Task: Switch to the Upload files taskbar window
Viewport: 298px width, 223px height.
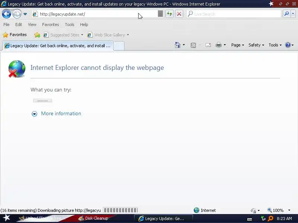Action: click(44, 218)
